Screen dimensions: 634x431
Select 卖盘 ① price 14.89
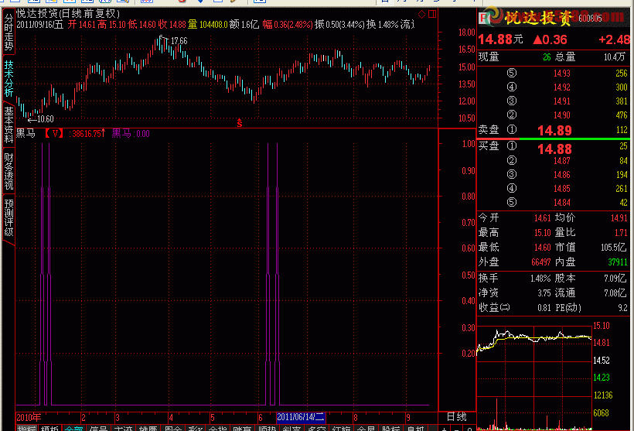click(x=554, y=130)
